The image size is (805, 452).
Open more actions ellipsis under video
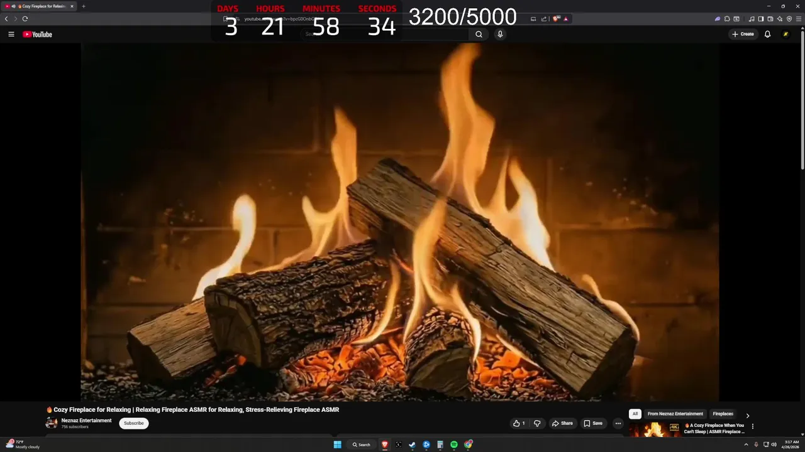tap(618, 423)
